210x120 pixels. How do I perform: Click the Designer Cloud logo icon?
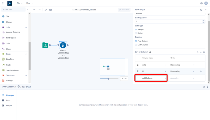pos(10,3)
